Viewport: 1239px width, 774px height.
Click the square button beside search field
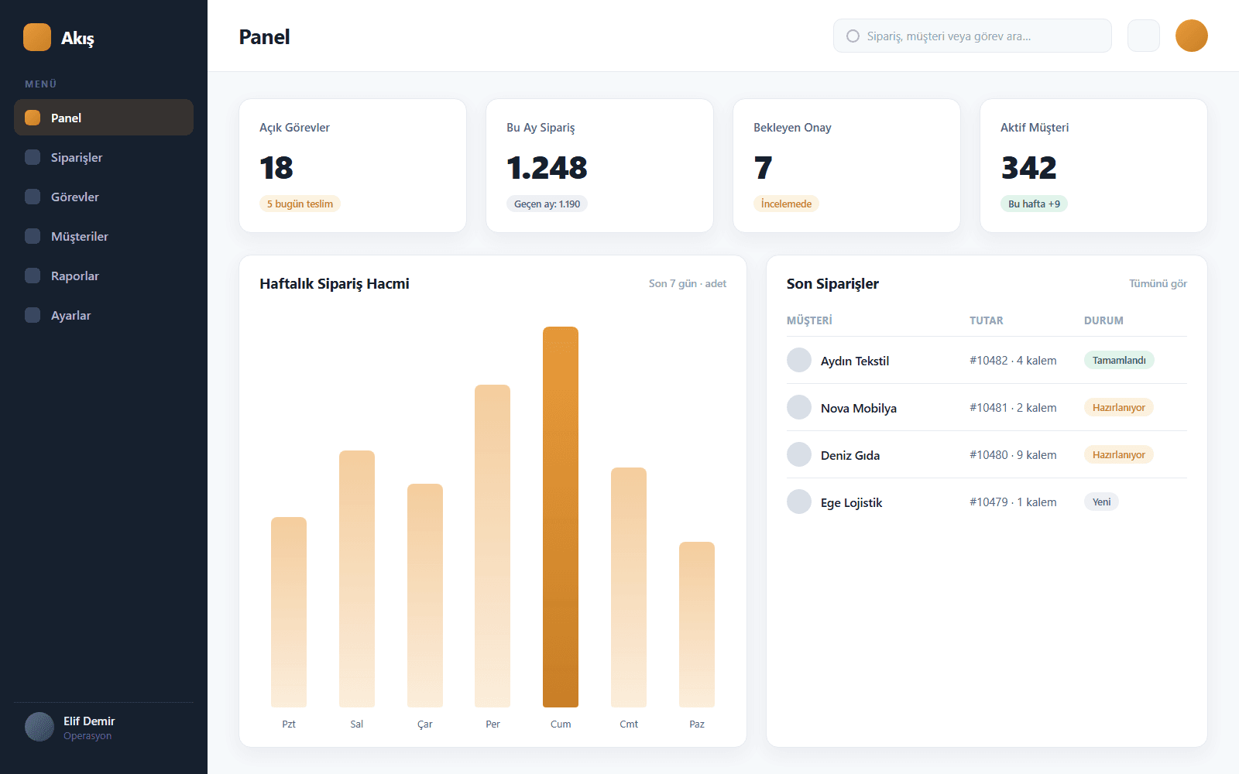point(1143,36)
